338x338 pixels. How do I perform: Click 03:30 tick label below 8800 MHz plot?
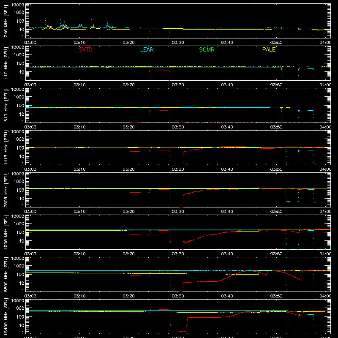click(x=178, y=296)
